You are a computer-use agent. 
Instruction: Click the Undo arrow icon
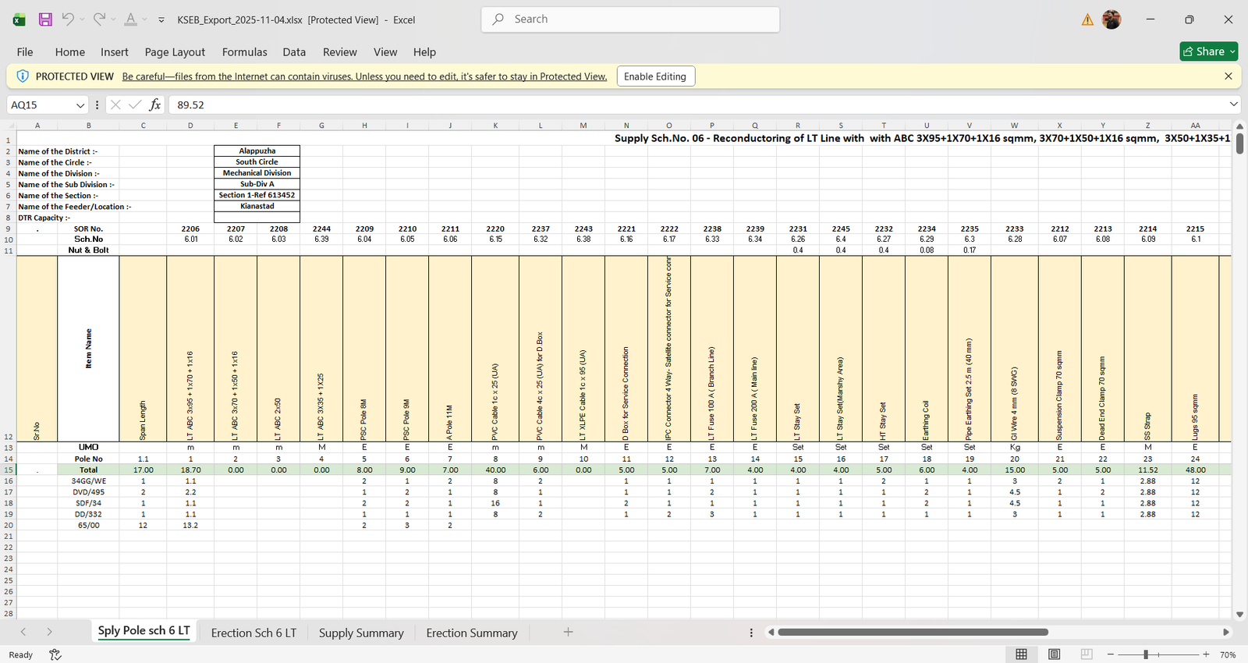[68, 19]
